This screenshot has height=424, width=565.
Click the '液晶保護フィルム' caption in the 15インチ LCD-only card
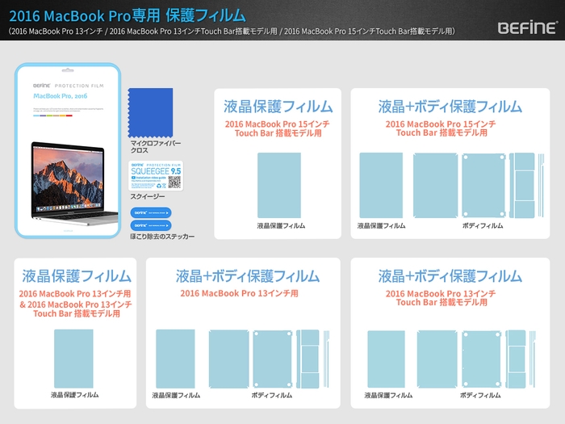coord(281,225)
